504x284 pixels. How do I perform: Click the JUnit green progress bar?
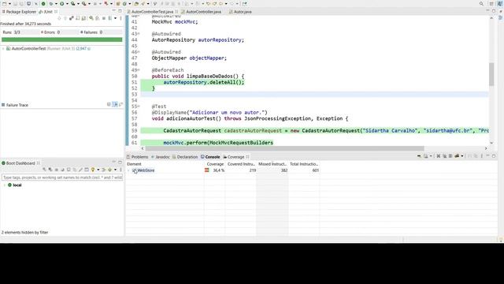pyautogui.click(x=61, y=39)
